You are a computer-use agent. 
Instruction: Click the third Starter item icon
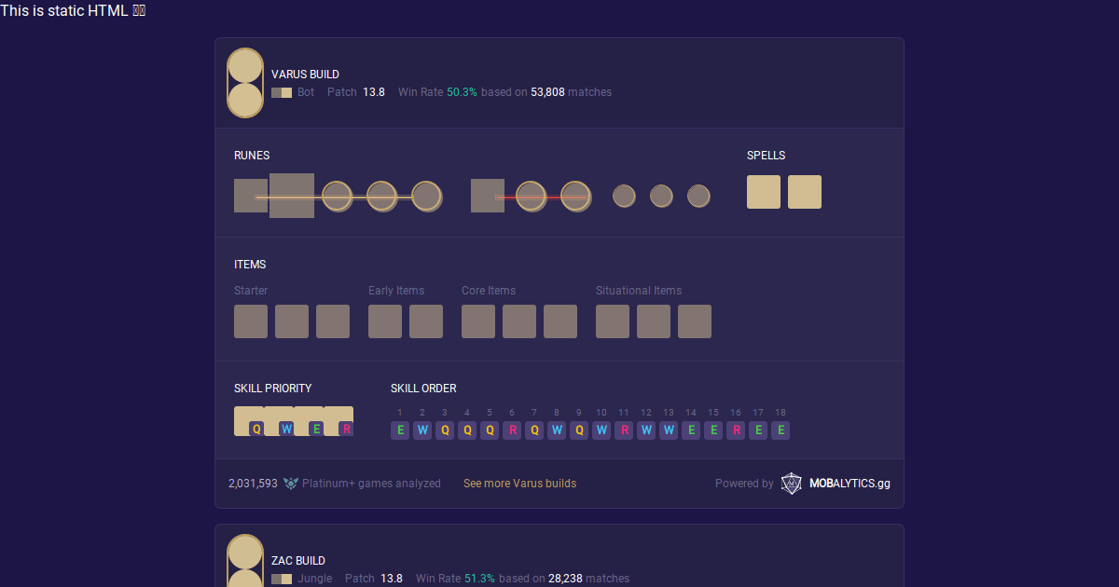click(x=333, y=321)
